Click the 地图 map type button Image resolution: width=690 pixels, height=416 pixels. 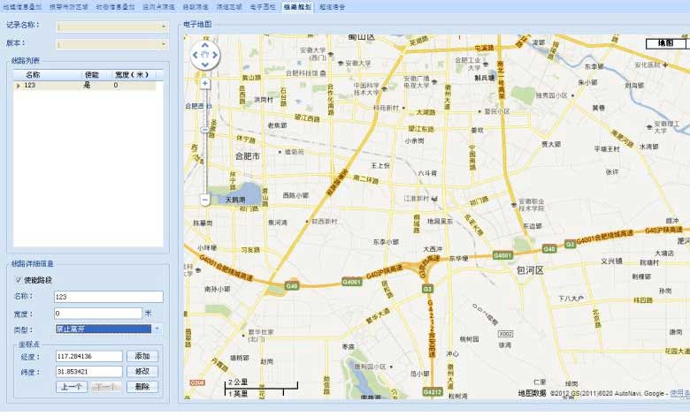click(665, 42)
